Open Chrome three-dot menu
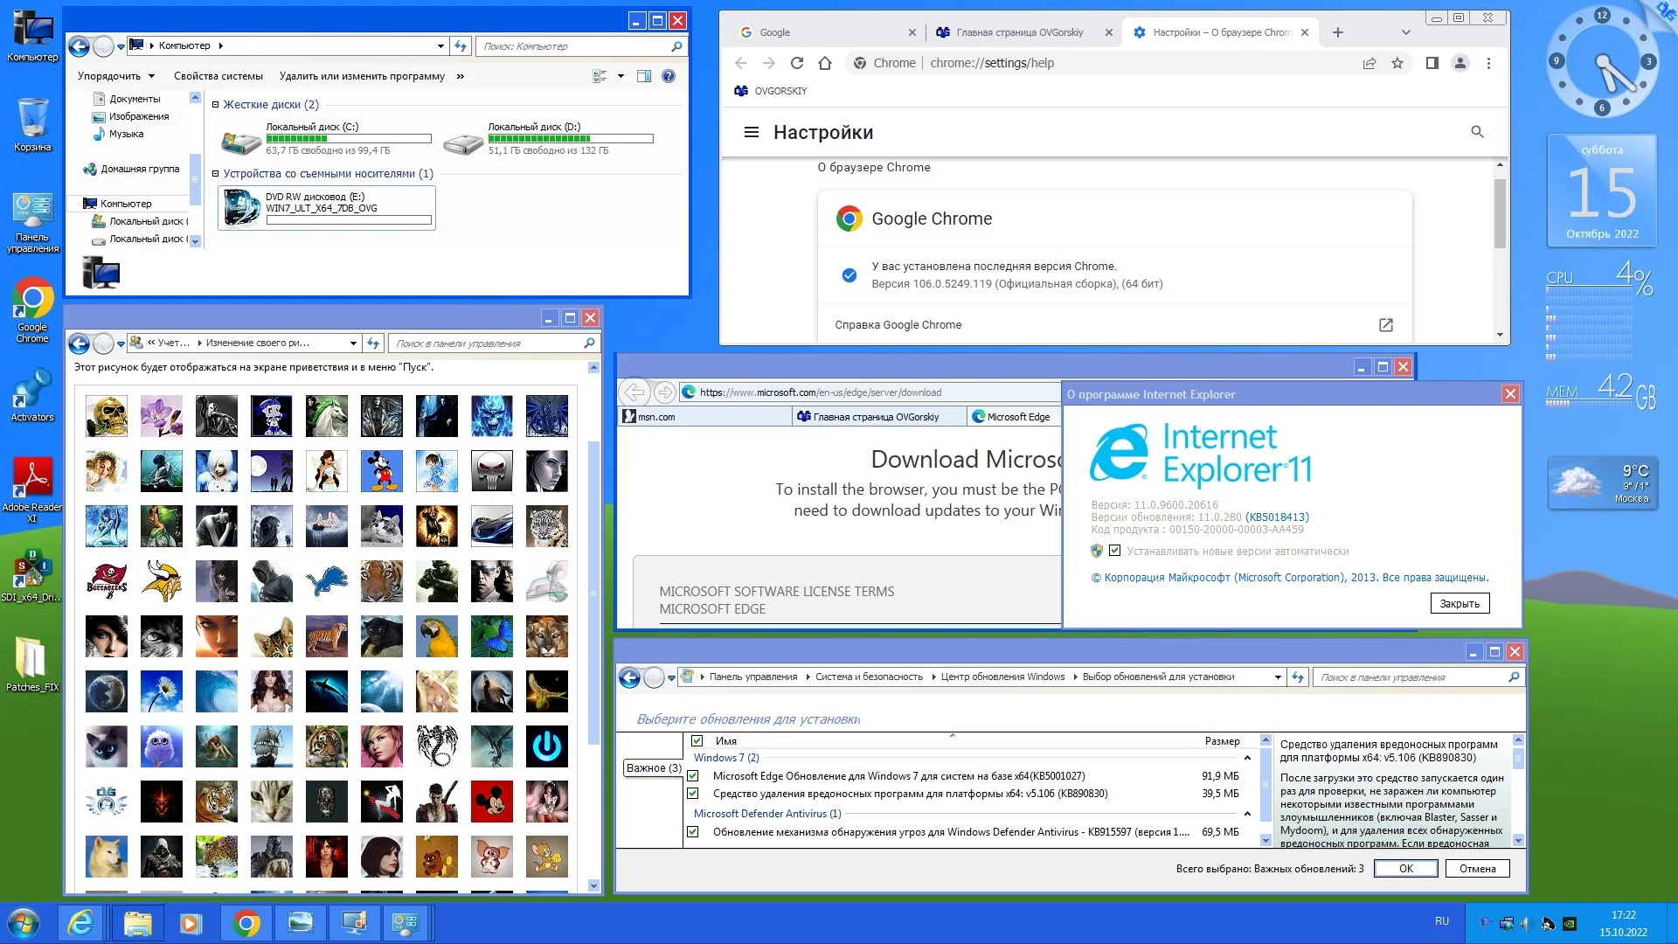1678x944 pixels. tap(1488, 63)
